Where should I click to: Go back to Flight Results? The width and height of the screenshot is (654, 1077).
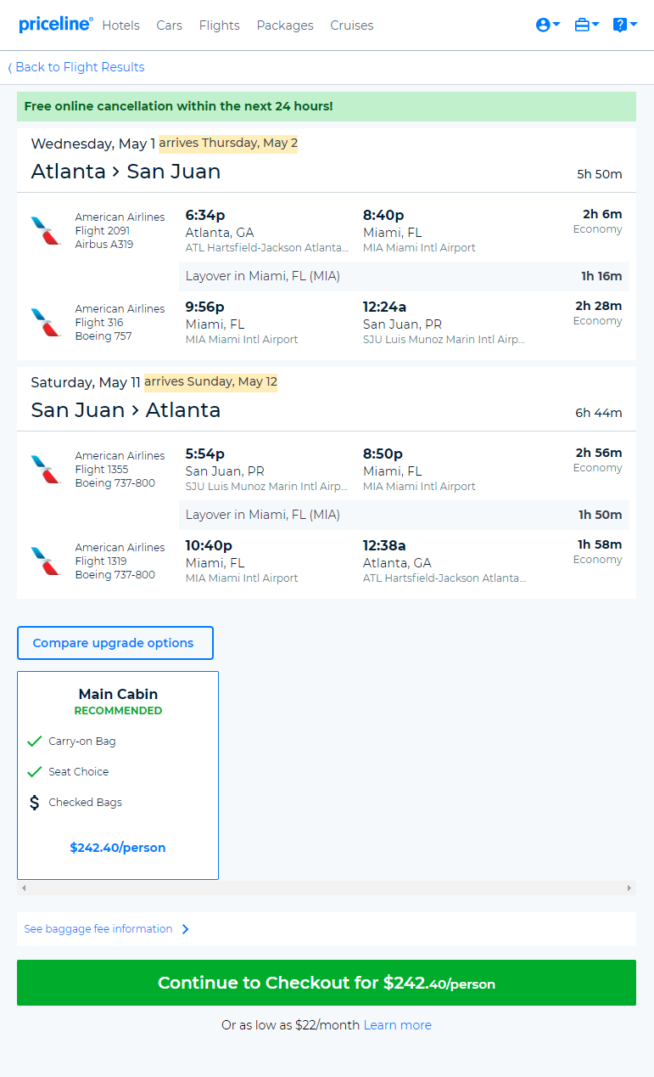point(76,67)
